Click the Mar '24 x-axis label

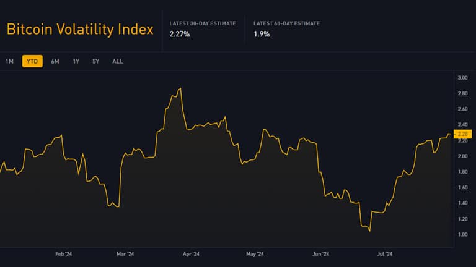(125, 254)
